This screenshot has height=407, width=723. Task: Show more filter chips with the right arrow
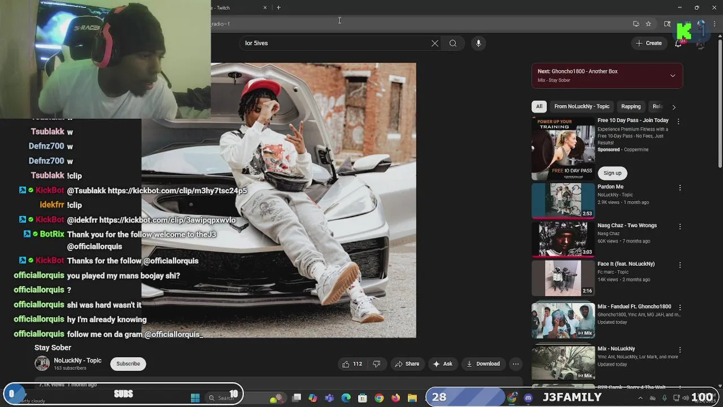point(673,107)
